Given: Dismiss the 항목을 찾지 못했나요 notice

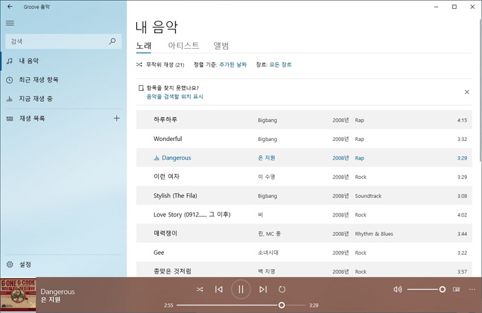Looking at the screenshot, I should pos(467,92).
